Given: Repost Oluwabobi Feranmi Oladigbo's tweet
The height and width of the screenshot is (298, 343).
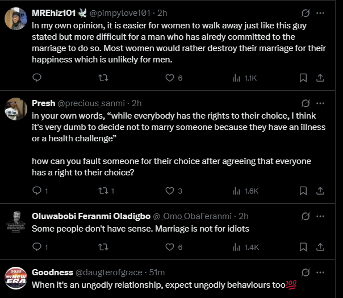Looking at the screenshot, I should click(x=104, y=247).
